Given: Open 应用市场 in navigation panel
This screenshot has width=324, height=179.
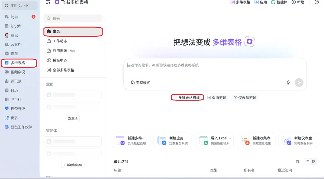Looking at the screenshot, I should pos(73,51).
